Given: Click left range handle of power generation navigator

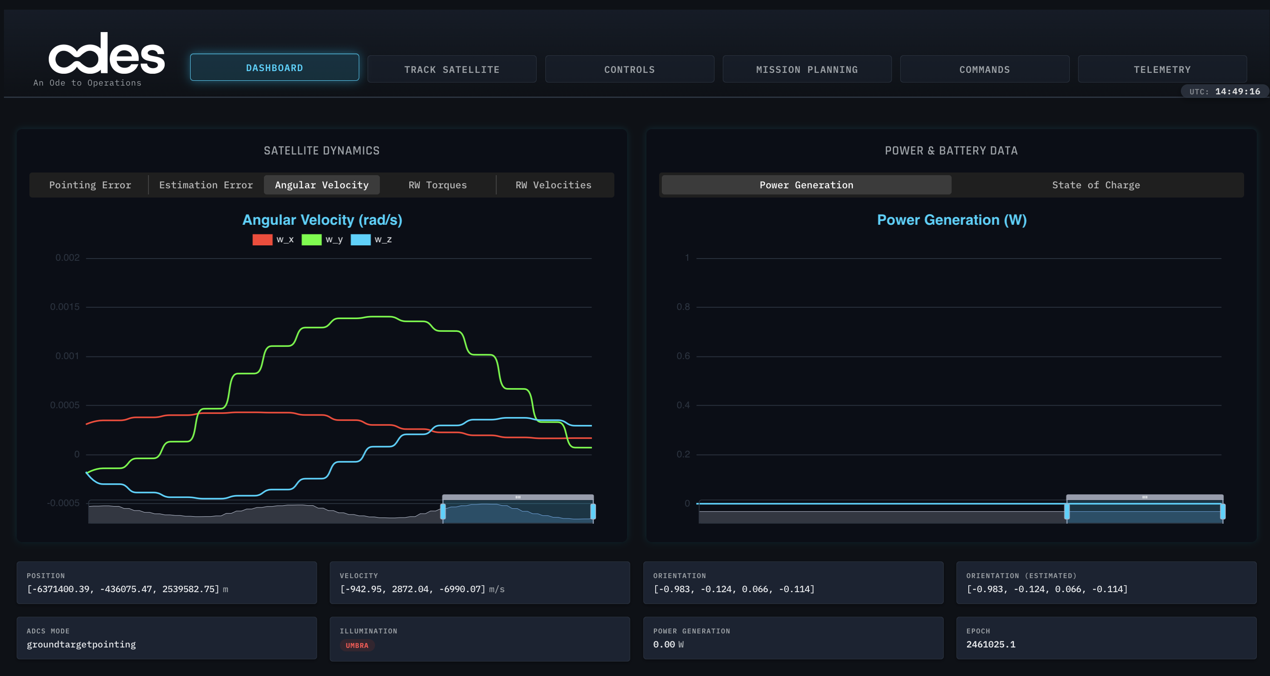Looking at the screenshot, I should coord(1067,511).
